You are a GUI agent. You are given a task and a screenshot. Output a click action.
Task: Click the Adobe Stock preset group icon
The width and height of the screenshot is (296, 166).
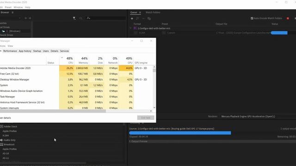pyautogui.click(x=1, y=126)
